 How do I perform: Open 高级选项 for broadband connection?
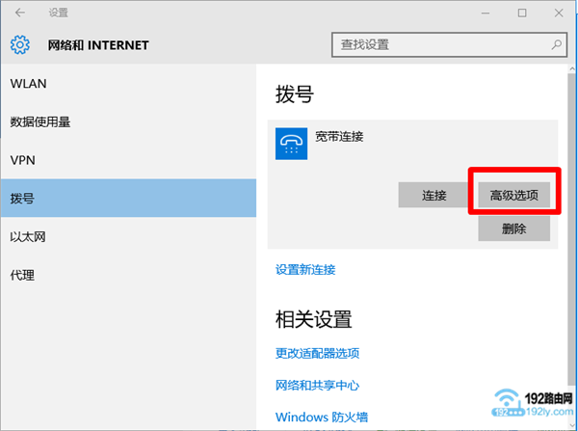(x=513, y=196)
